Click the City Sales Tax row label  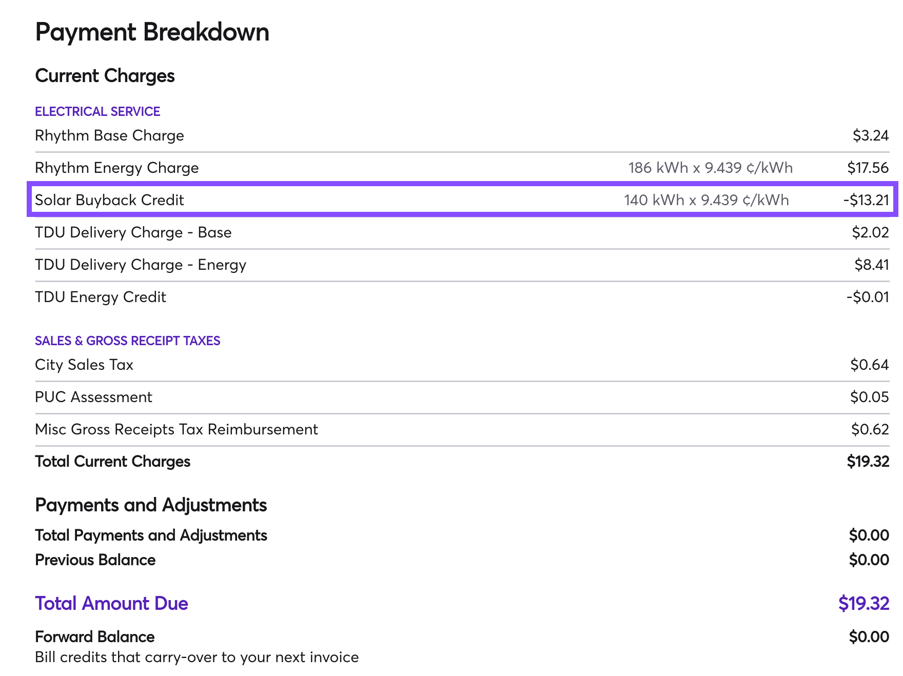click(x=84, y=365)
